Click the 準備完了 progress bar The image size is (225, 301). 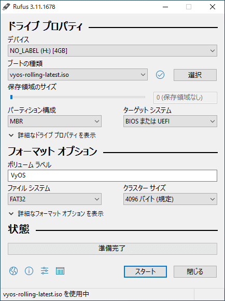[112, 249]
